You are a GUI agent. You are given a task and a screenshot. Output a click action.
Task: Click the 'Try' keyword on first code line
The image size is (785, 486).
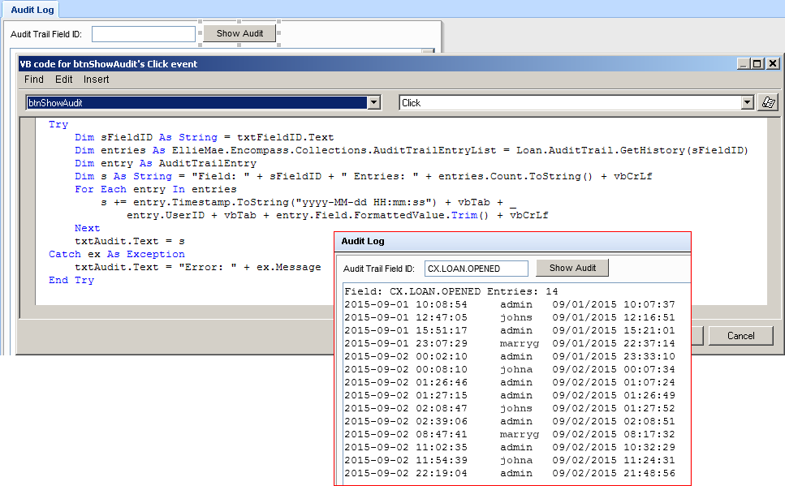tap(58, 124)
